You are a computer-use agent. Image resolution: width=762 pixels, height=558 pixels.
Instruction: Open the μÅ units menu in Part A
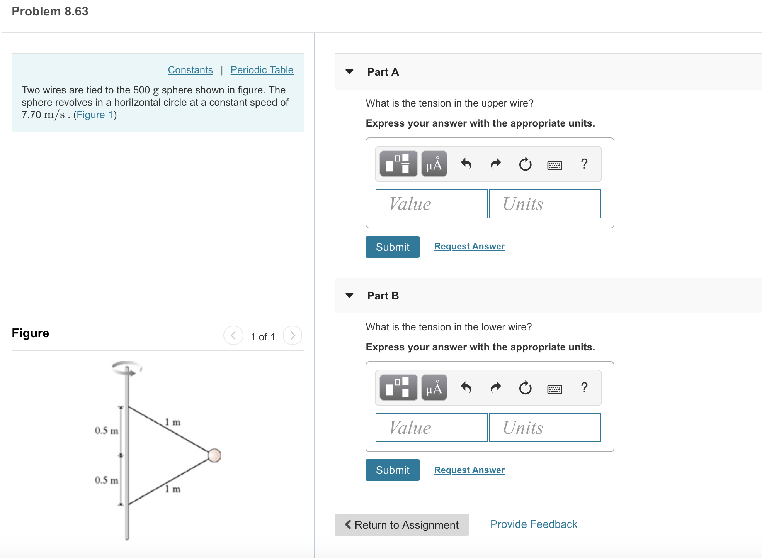tap(433, 164)
